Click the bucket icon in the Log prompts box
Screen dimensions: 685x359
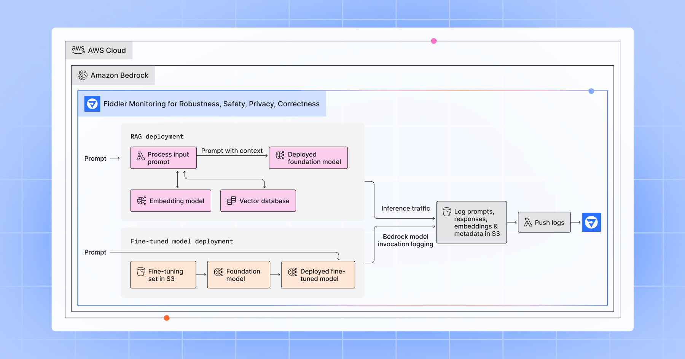446,211
